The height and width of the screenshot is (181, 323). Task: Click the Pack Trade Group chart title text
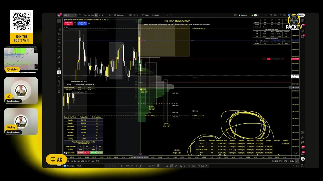177,21
